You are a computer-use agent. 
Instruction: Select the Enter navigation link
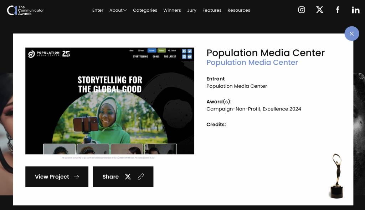[x=98, y=10]
